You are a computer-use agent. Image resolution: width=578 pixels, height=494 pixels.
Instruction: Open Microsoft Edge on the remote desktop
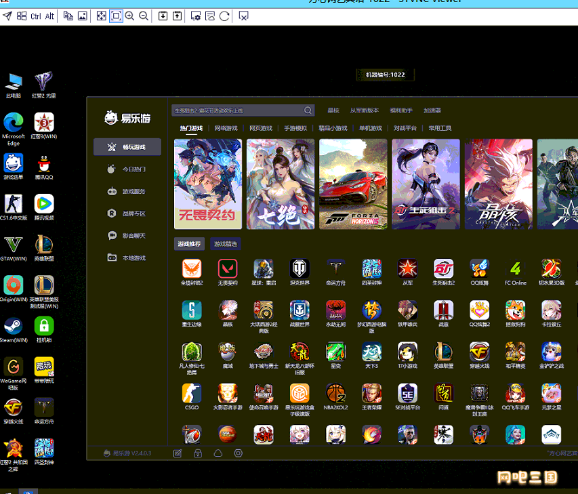(14, 129)
